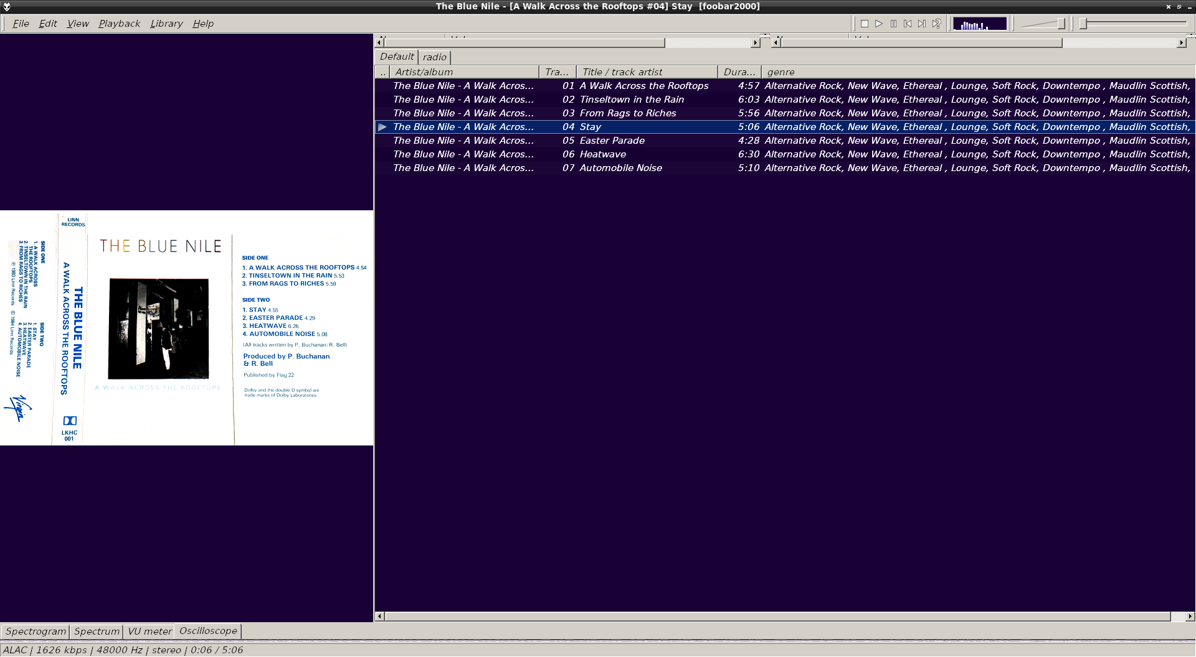Switch to the VU meter tab
Screen dimensions: 1196x657
coord(149,631)
